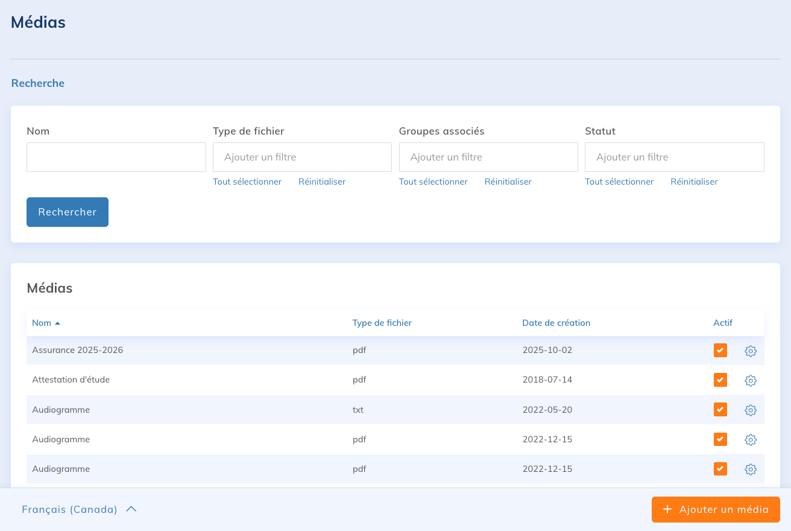791x531 pixels.
Task: Reset the Statut filter
Action: pos(694,182)
